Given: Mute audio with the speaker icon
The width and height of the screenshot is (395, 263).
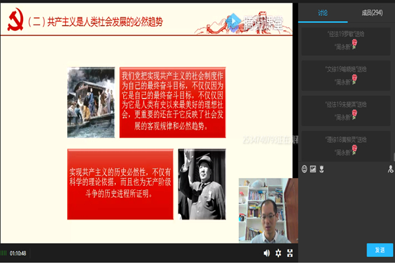Looking at the screenshot, I should [267, 253].
